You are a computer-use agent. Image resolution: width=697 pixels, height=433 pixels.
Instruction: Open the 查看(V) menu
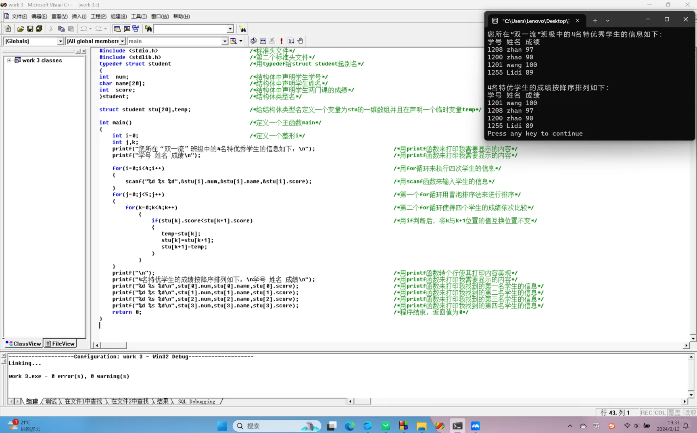[x=59, y=16]
